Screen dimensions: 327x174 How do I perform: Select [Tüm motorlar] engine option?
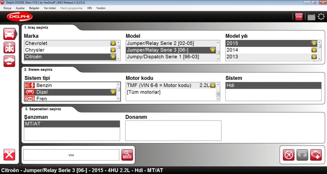171,92
